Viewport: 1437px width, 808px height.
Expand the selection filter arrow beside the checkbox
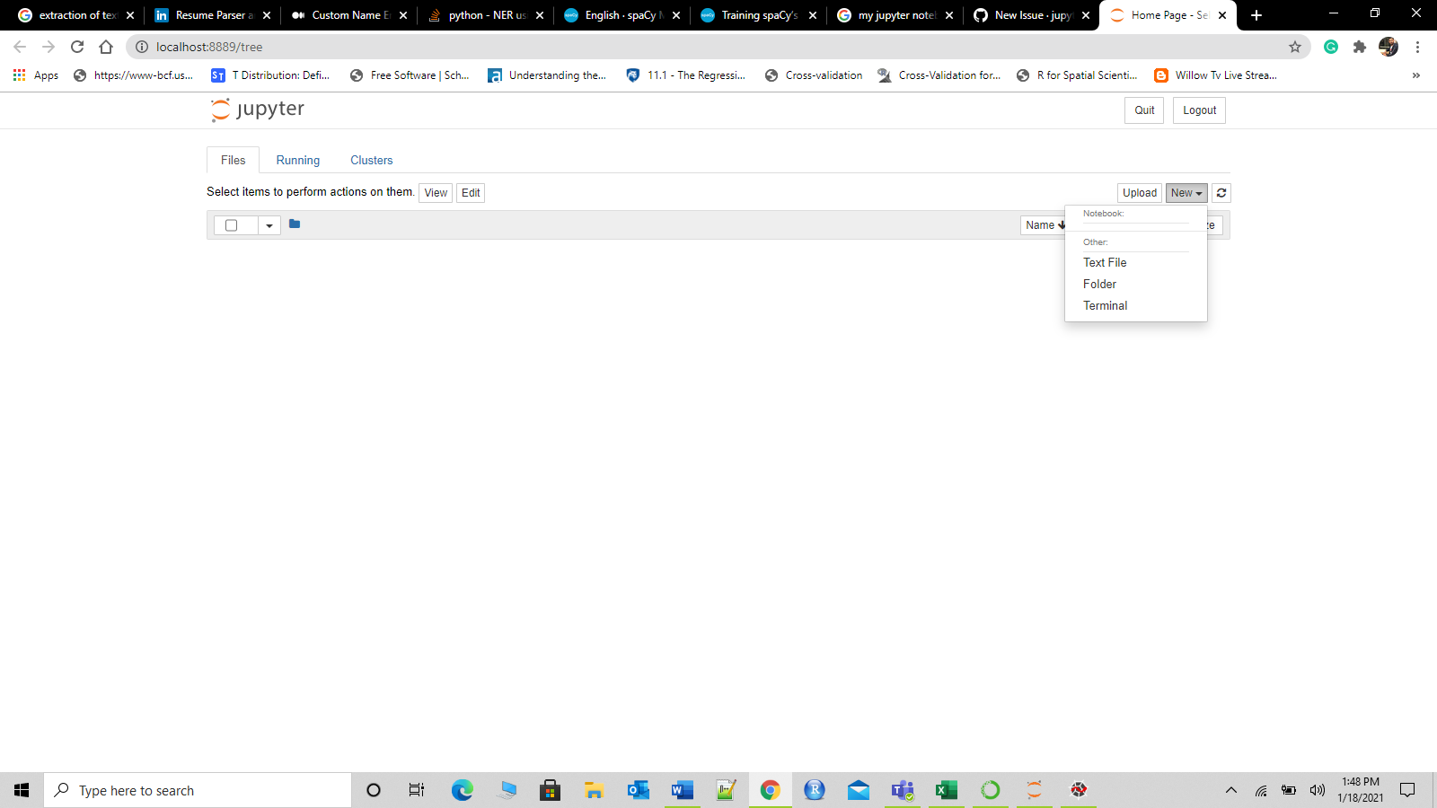(x=269, y=224)
